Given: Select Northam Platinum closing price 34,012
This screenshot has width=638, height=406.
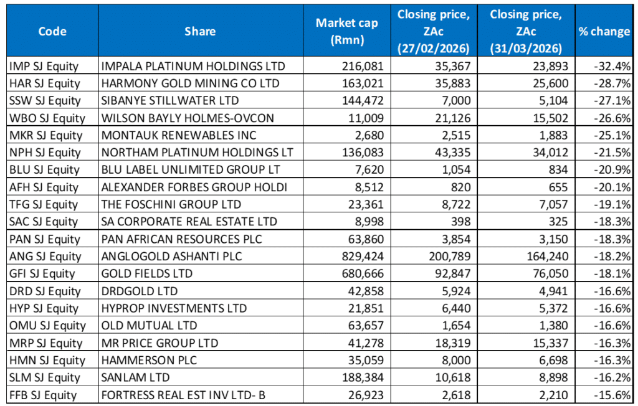Looking at the screenshot, I should click(x=548, y=153).
